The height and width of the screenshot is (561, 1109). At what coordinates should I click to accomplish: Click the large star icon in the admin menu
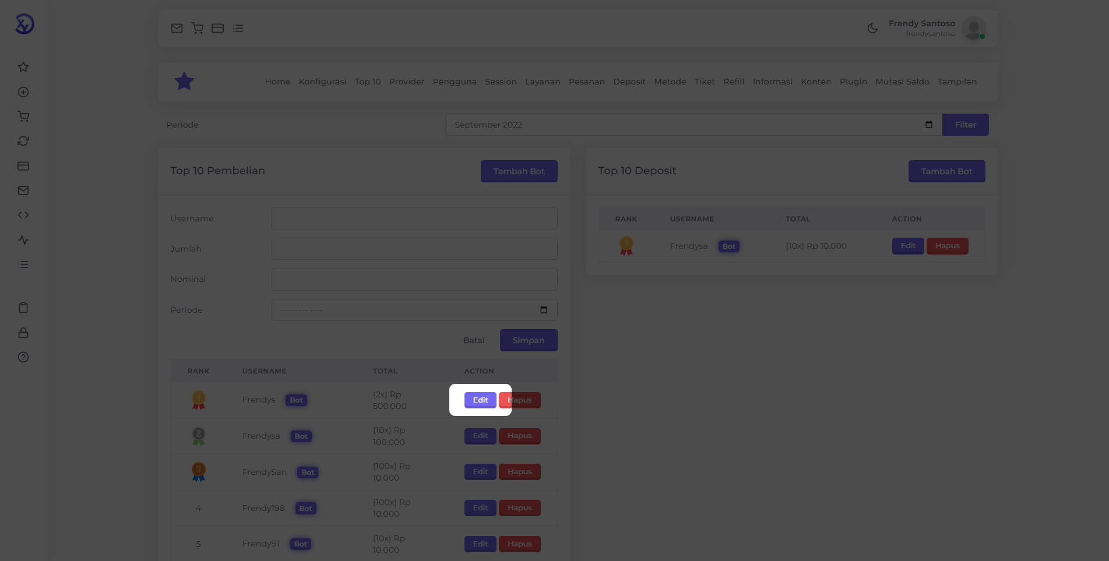(x=184, y=82)
